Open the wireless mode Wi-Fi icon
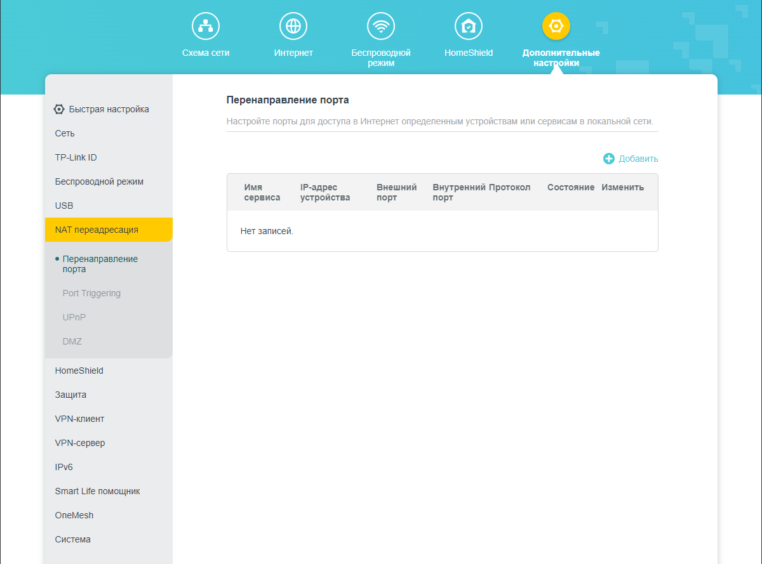The height and width of the screenshot is (564, 762). (381, 26)
